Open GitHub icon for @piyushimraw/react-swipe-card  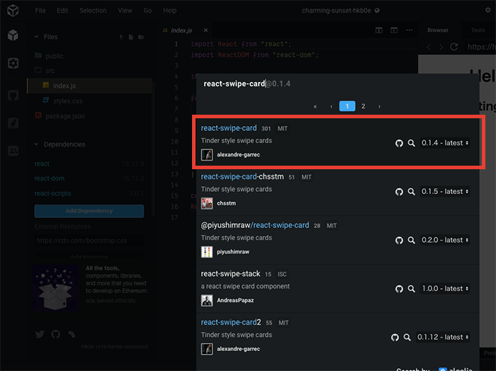coord(399,240)
